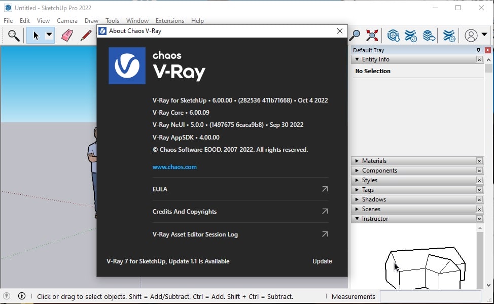Image resolution: width=494 pixels, height=304 pixels.
Task: Open the www.chaos.com link
Action: pyautogui.click(x=174, y=167)
